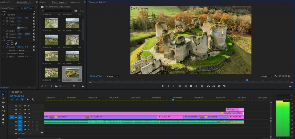Open the Adapter zoom level dropdown
Screen dimensions: 295x139
pyautogui.click(x=112, y=76)
